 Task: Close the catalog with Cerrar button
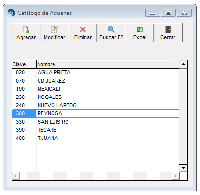[168, 33]
